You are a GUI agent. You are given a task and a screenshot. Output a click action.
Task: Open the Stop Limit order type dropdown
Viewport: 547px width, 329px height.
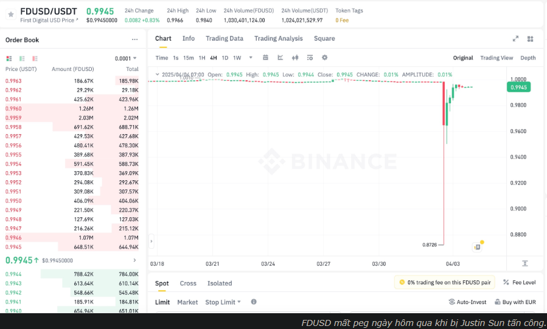click(223, 302)
